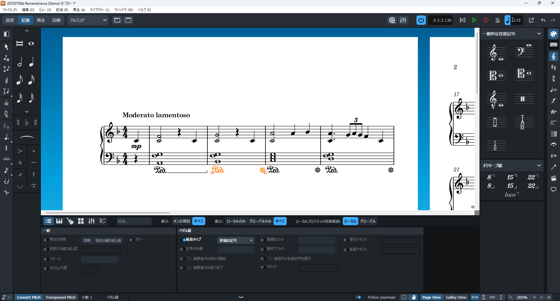560x301 pixels.
Task: Switch to the 印刷 mode tab
Action: [x=56, y=20]
